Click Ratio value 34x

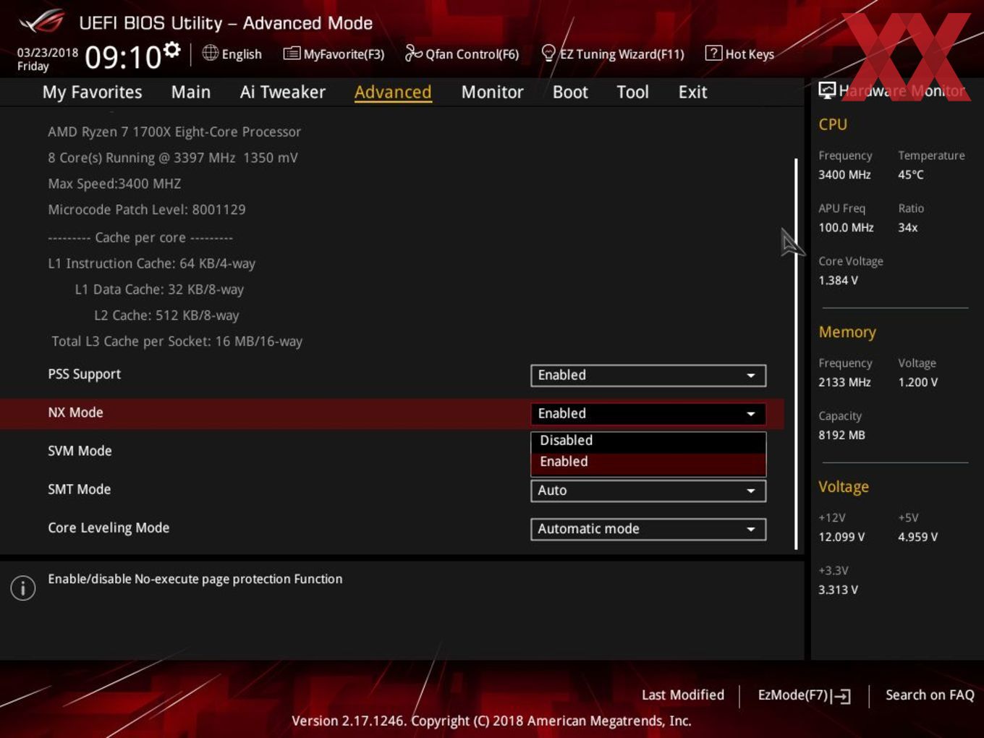pos(908,227)
